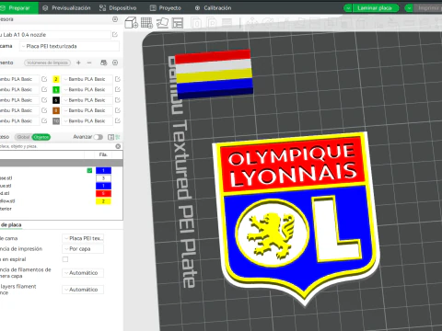Select the striped flag model on plate
Viewport: 442px width, 331px height.
tap(214, 74)
